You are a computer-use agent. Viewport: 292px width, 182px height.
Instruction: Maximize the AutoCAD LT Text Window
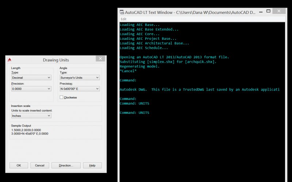click(268, 11)
